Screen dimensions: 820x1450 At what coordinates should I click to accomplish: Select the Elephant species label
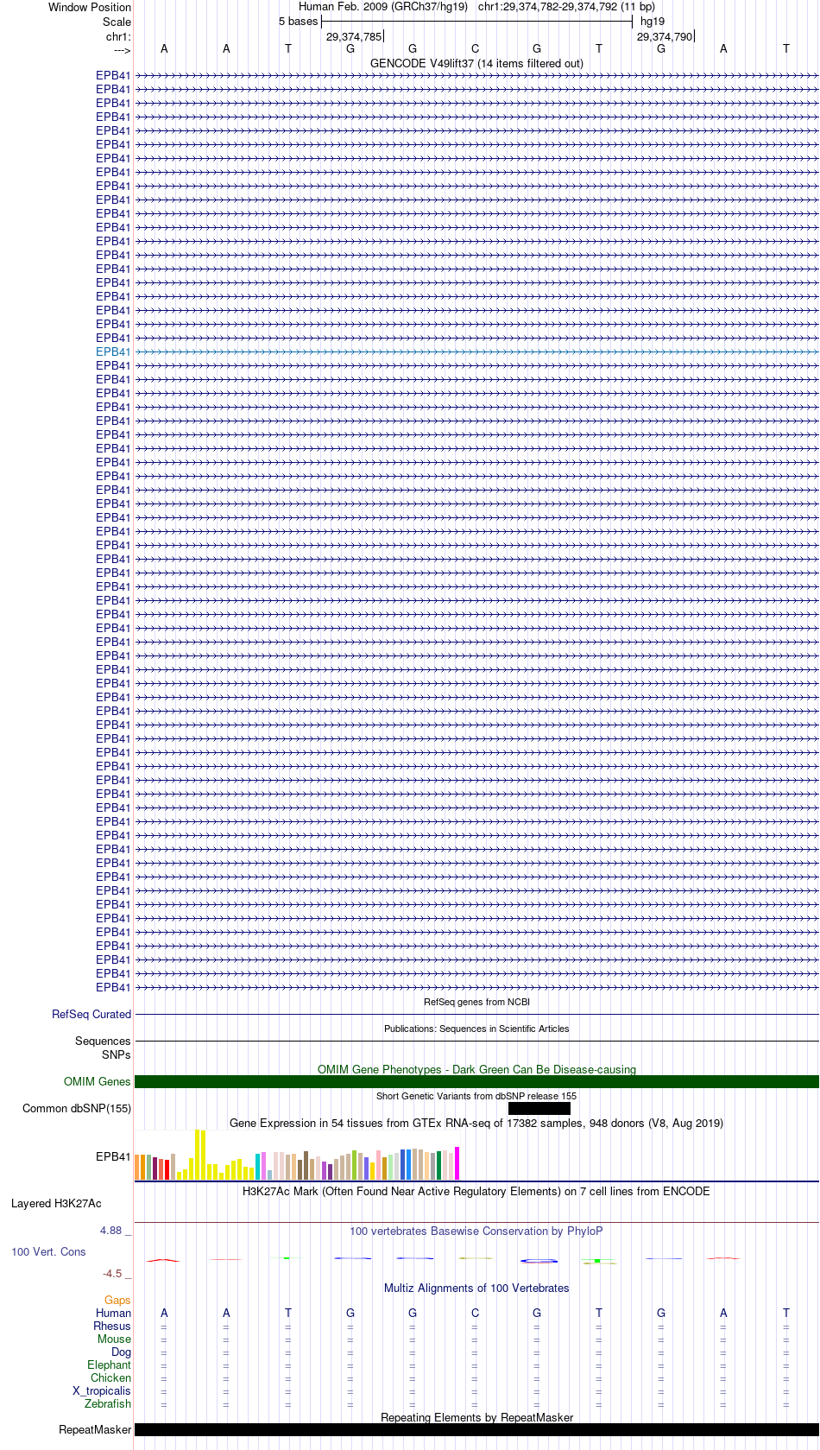(109, 1365)
